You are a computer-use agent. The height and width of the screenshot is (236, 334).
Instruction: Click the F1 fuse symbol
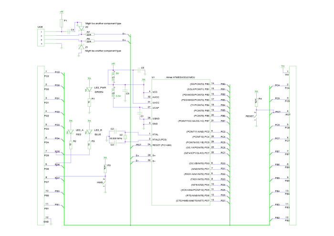(61, 22)
